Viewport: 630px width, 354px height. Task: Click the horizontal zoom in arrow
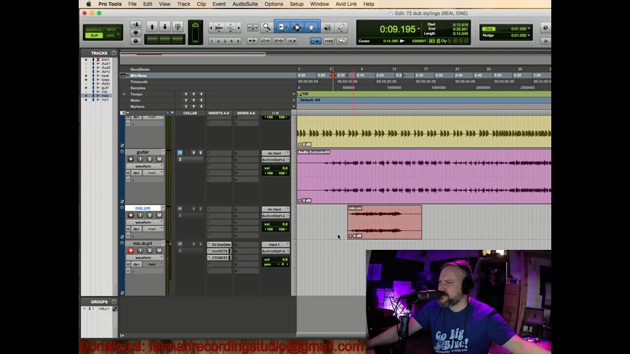coord(239,28)
